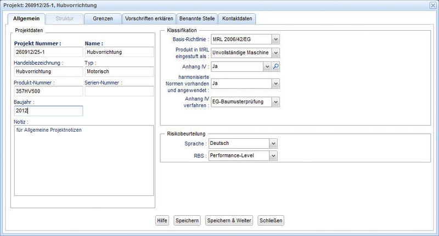
Task: Open the Anhang IV dropdown
Action: (x=267, y=66)
